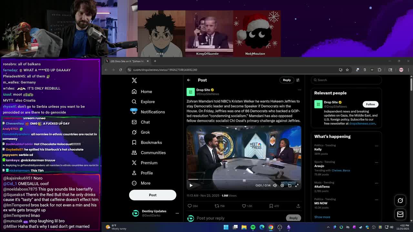Open Communities from the sidebar
413x232 pixels.
pos(153,153)
